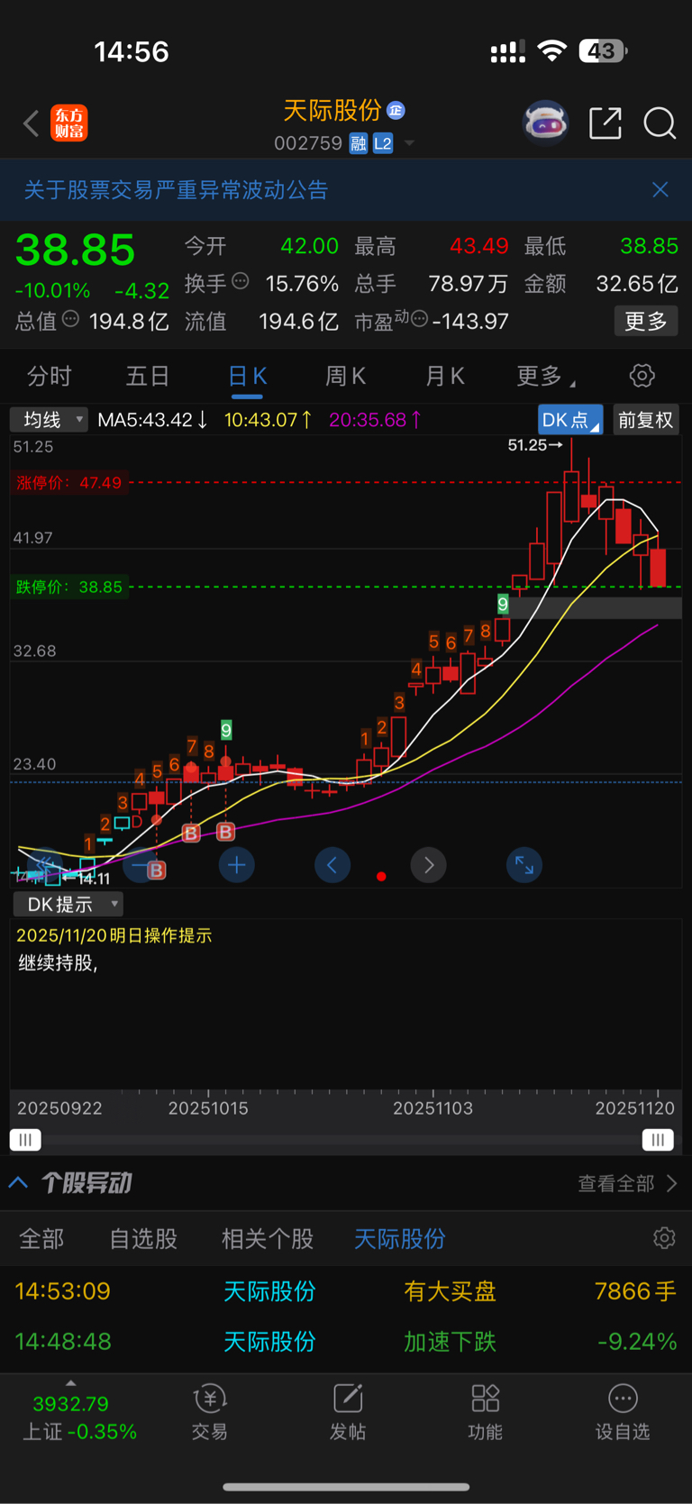Tap the MA5:43.42 value
Screen dimensions: 692x1504
click(153, 420)
